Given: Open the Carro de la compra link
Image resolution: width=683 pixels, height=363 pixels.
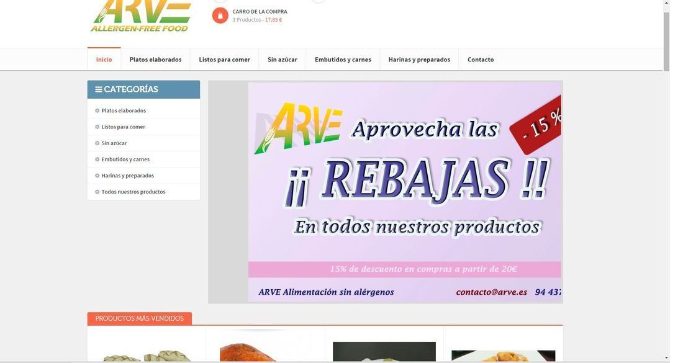Looking at the screenshot, I should [260, 12].
